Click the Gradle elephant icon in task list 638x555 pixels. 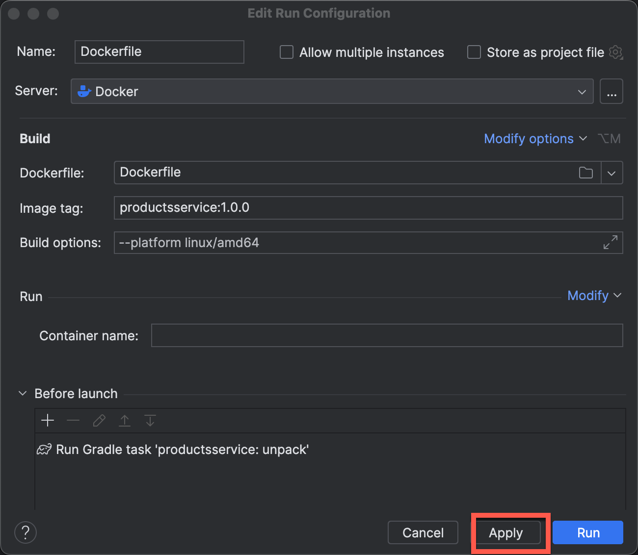(x=44, y=449)
